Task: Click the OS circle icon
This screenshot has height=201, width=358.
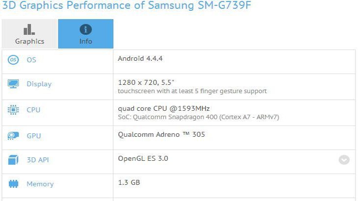Action: click(x=13, y=60)
